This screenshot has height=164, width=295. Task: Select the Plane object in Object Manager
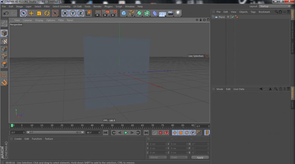click(x=222, y=17)
